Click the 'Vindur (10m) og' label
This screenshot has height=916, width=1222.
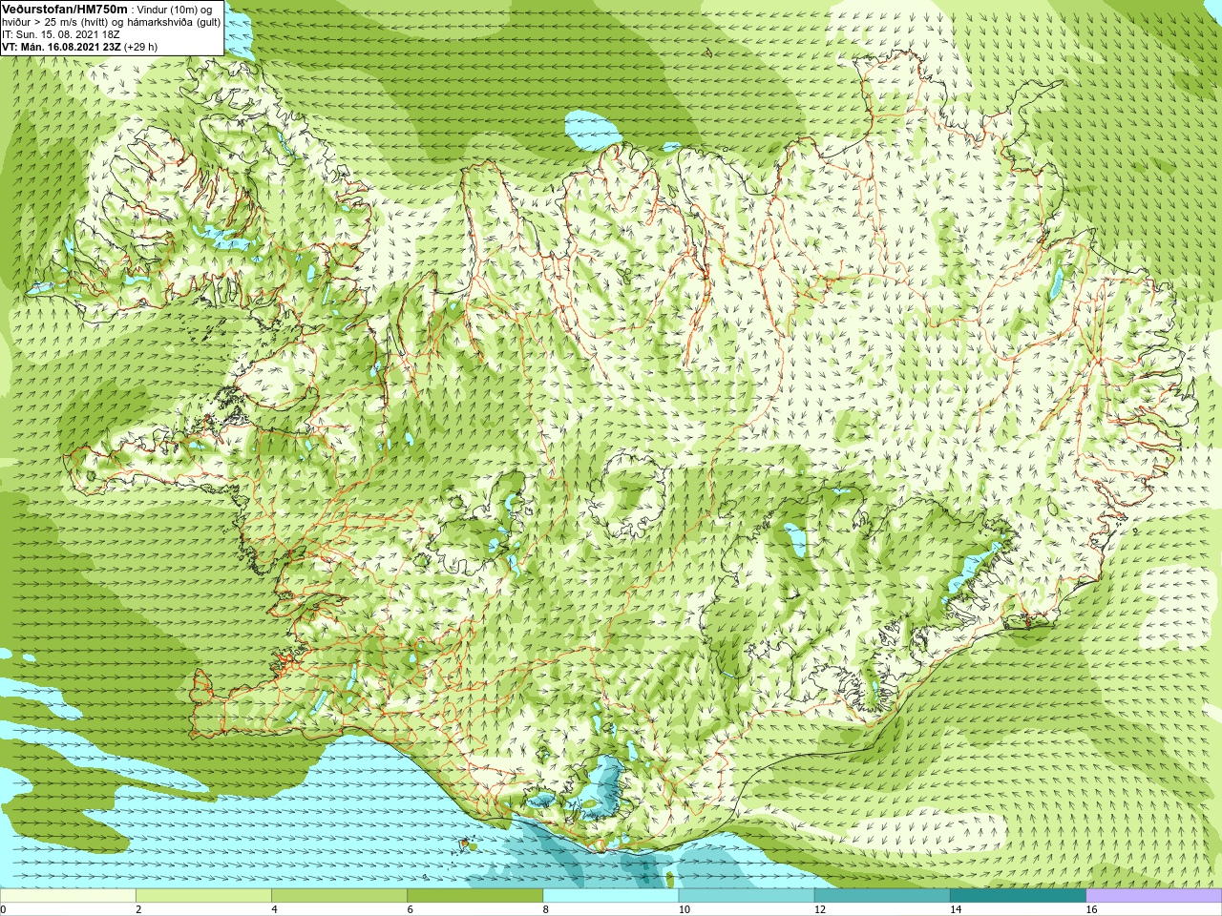coord(175,10)
